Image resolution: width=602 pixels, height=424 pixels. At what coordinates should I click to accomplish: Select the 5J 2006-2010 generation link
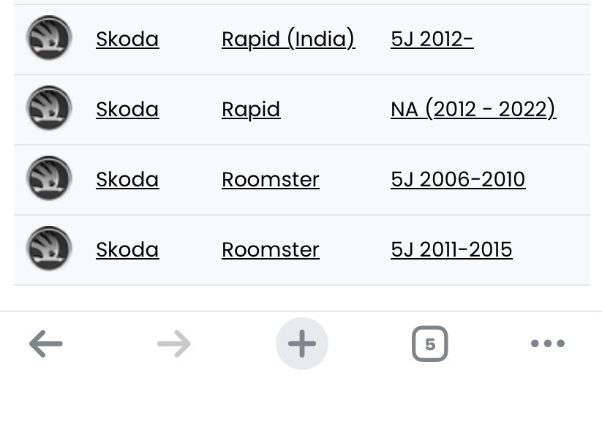458,179
